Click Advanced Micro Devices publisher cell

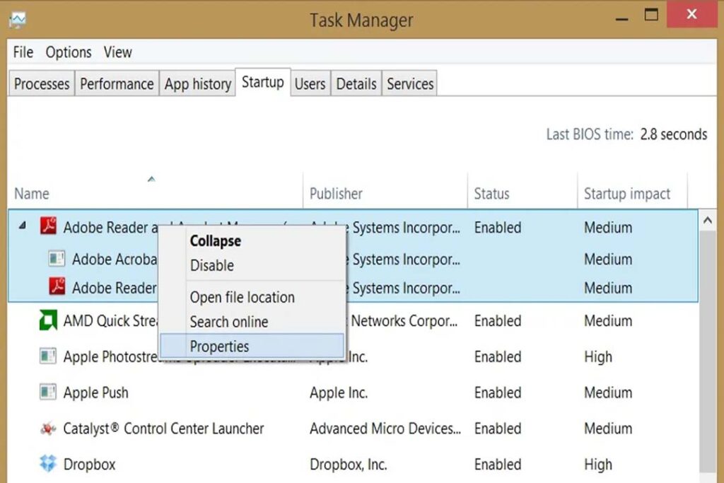385,429
